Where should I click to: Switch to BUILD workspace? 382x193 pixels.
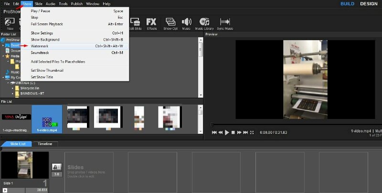coord(347,4)
